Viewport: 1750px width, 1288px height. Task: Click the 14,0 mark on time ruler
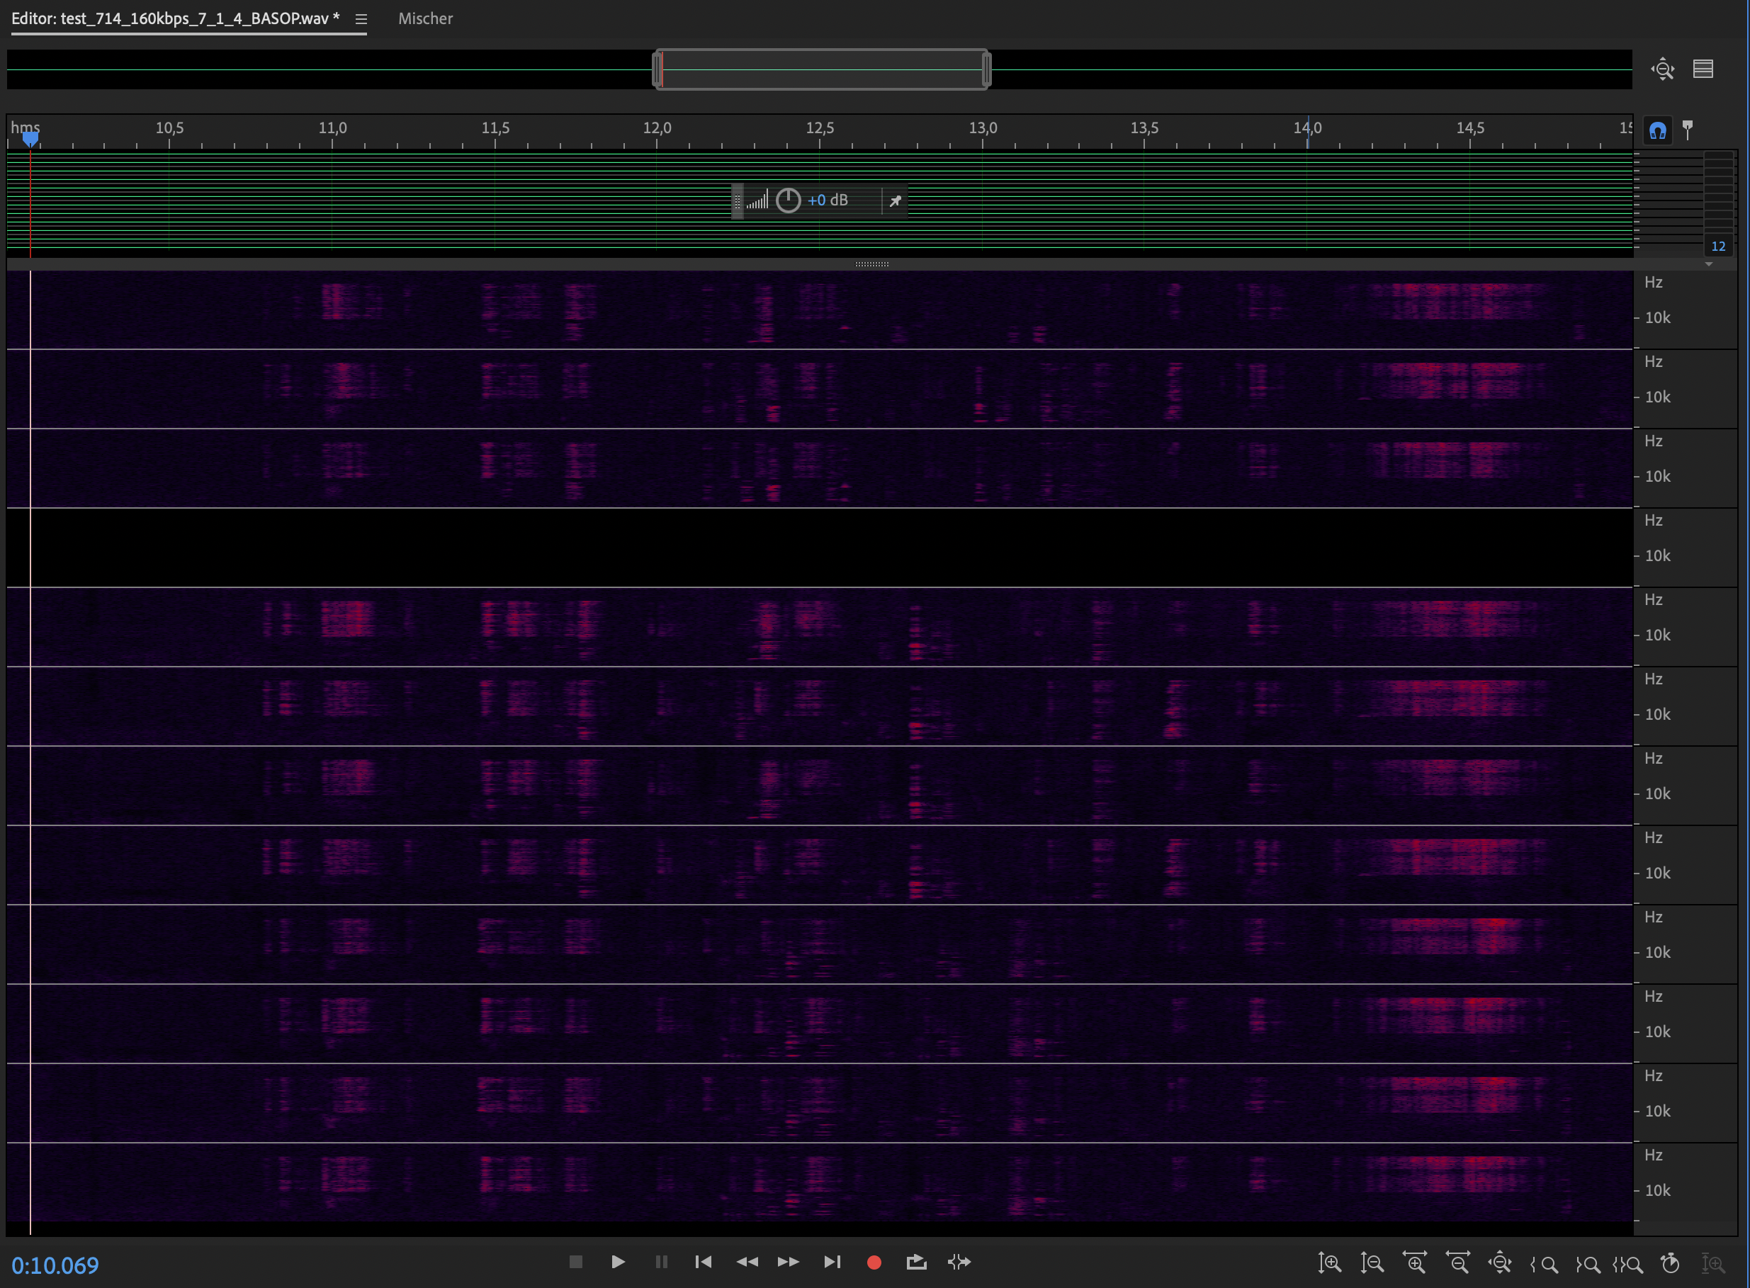tap(1307, 129)
